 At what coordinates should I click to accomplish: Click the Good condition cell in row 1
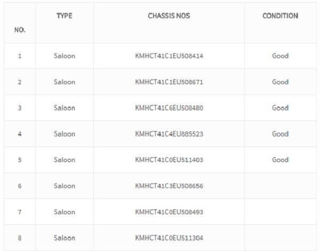point(280,56)
